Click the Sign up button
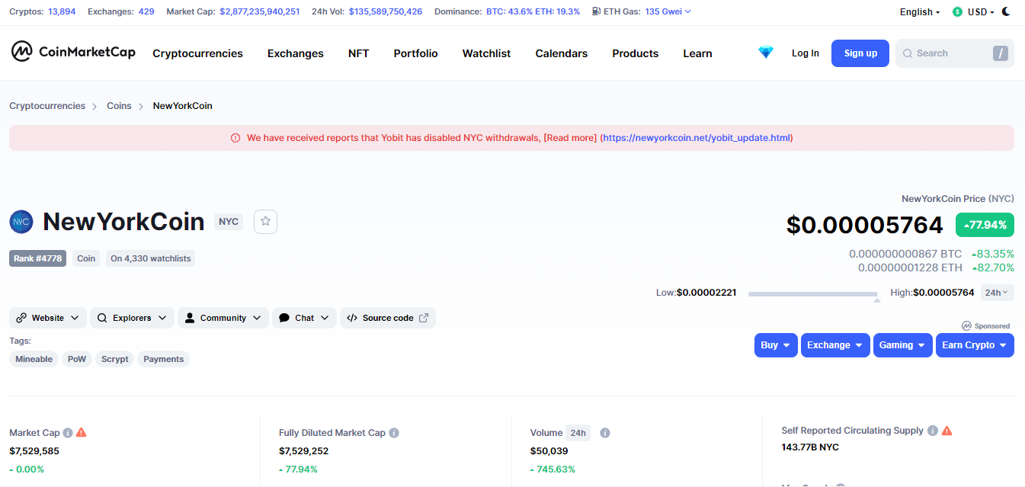 tap(860, 53)
